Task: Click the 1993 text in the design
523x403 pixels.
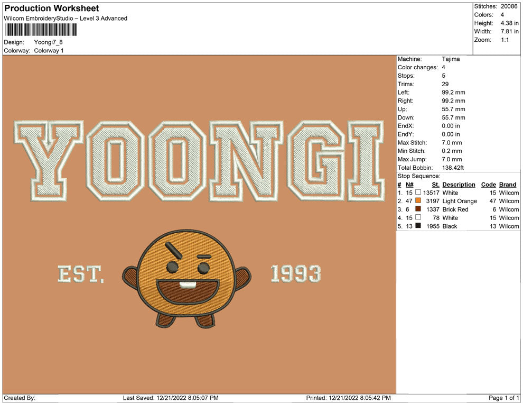Action: 295,274
